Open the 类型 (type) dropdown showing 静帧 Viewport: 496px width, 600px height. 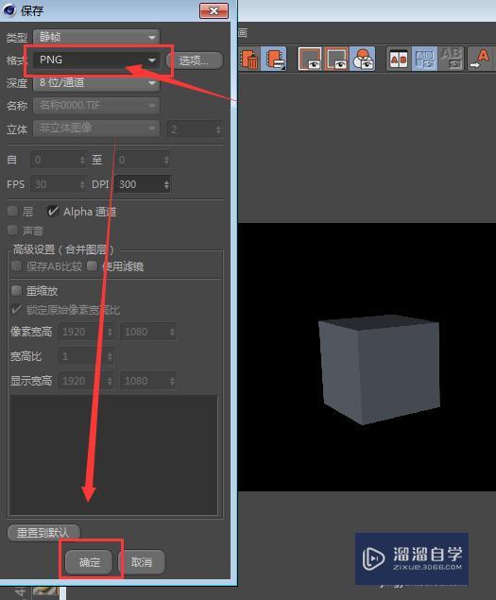(x=96, y=37)
